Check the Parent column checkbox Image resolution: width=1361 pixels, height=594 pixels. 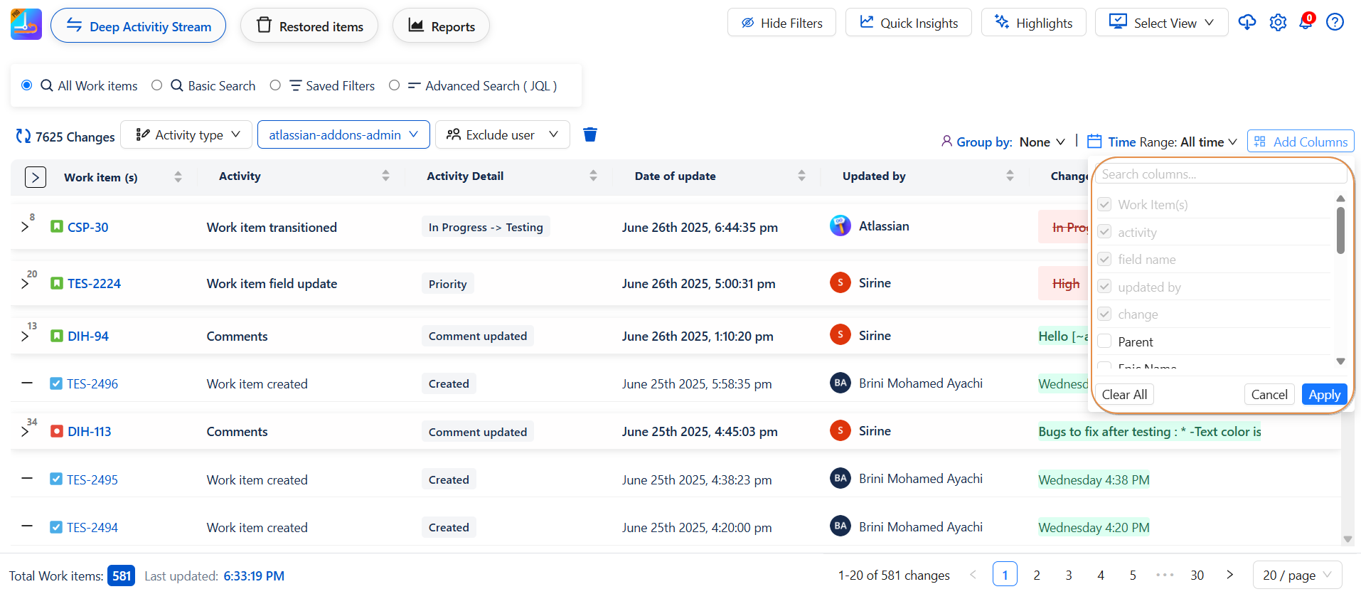[x=1104, y=341]
